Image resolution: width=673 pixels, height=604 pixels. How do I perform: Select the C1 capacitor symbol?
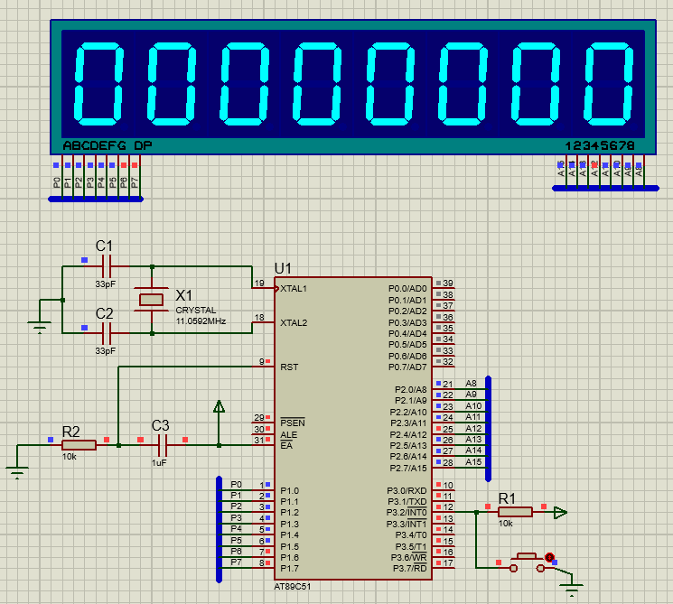(x=107, y=266)
